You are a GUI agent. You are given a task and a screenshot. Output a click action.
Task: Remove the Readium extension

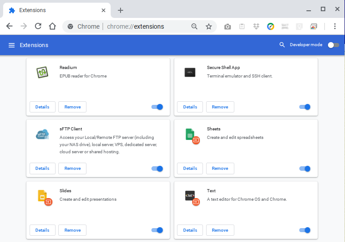click(73, 107)
